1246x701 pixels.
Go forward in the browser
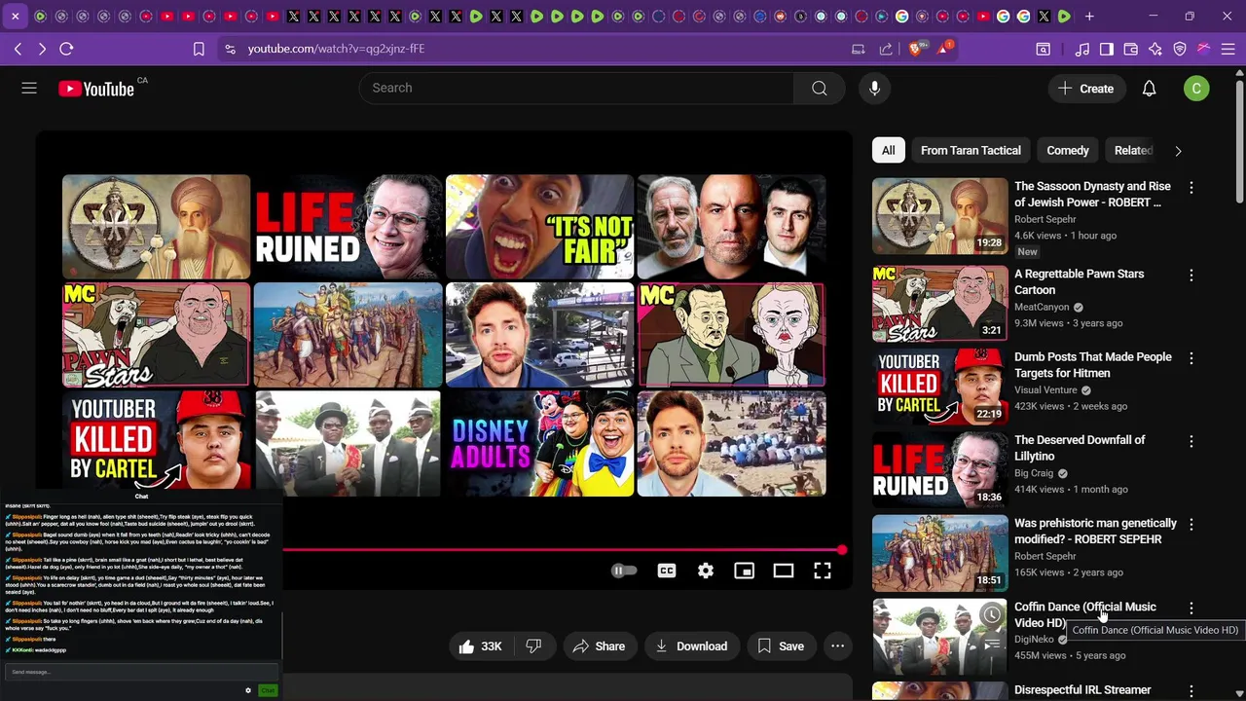tap(42, 49)
